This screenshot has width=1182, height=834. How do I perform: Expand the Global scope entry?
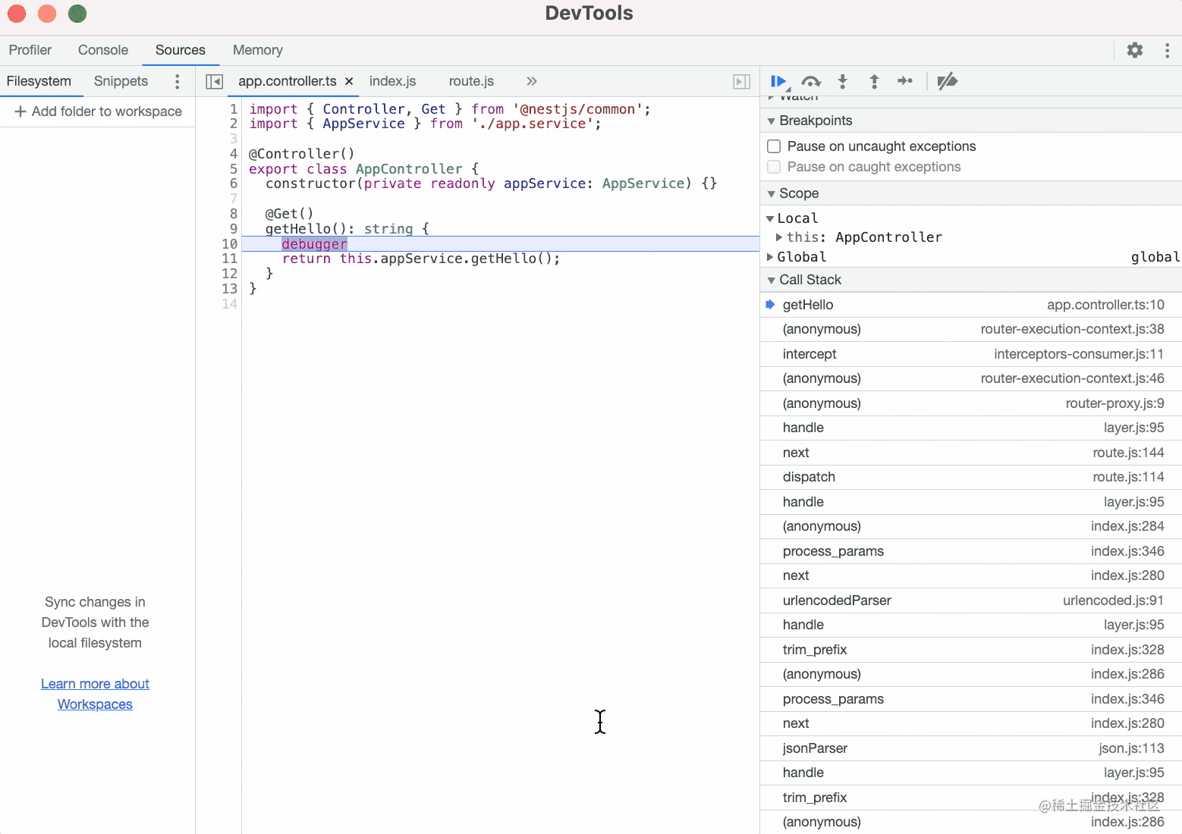pos(770,257)
